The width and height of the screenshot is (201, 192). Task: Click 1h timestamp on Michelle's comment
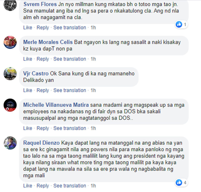click(x=93, y=128)
